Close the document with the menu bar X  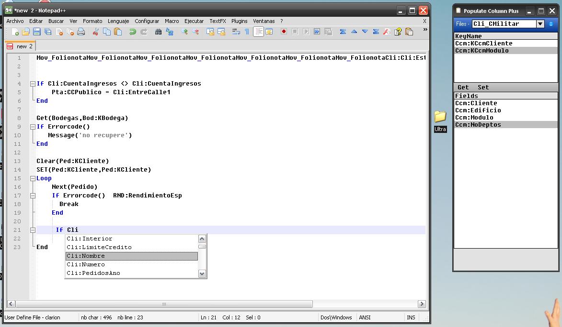424,21
